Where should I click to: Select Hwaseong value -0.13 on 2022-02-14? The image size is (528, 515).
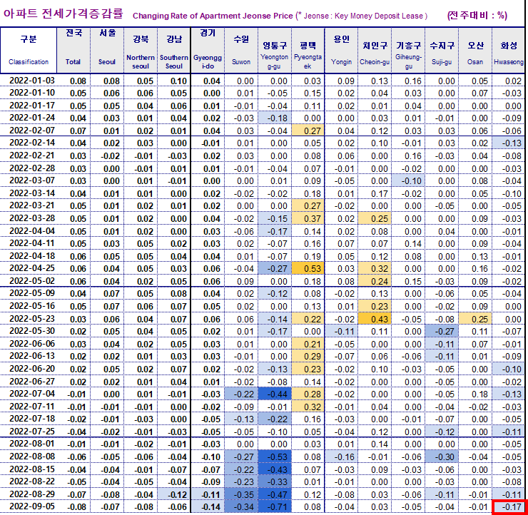click(x=509, y=143)
